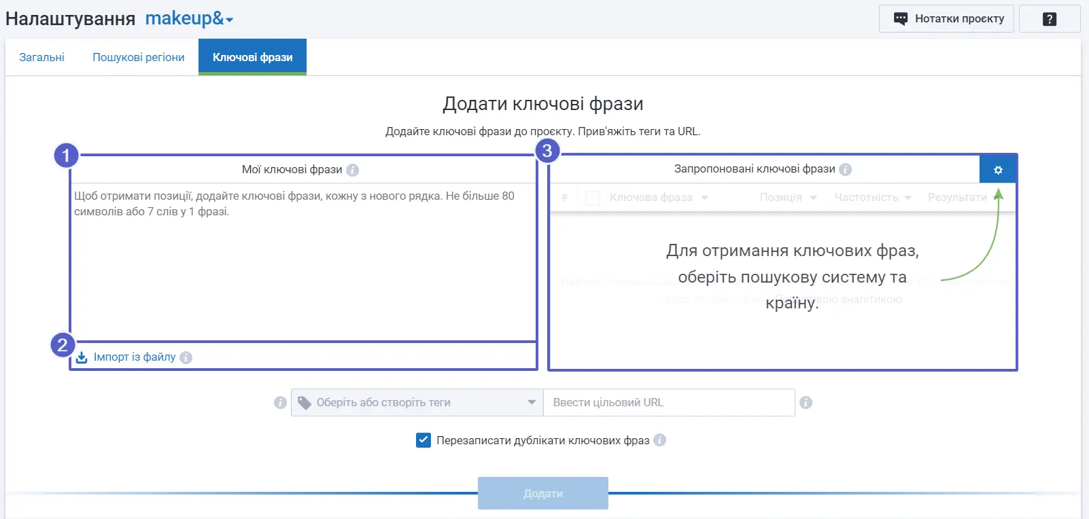1089x519 pixels.
Task: Toggle Перезаписати дублікати ключових фраз checkbox
Action: pos(423,440)
